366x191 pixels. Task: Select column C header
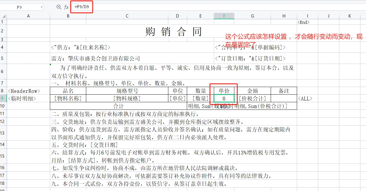pos(127,16)
